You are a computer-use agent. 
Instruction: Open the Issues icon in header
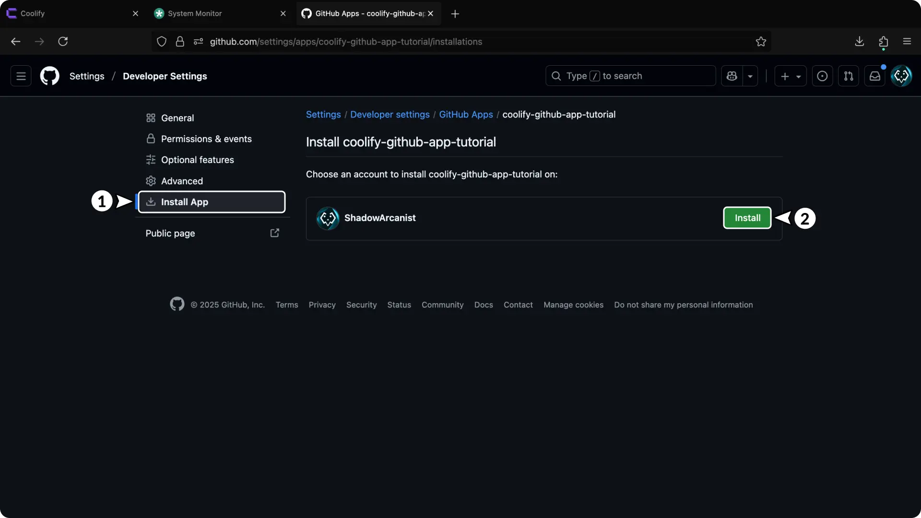(822, 76)
